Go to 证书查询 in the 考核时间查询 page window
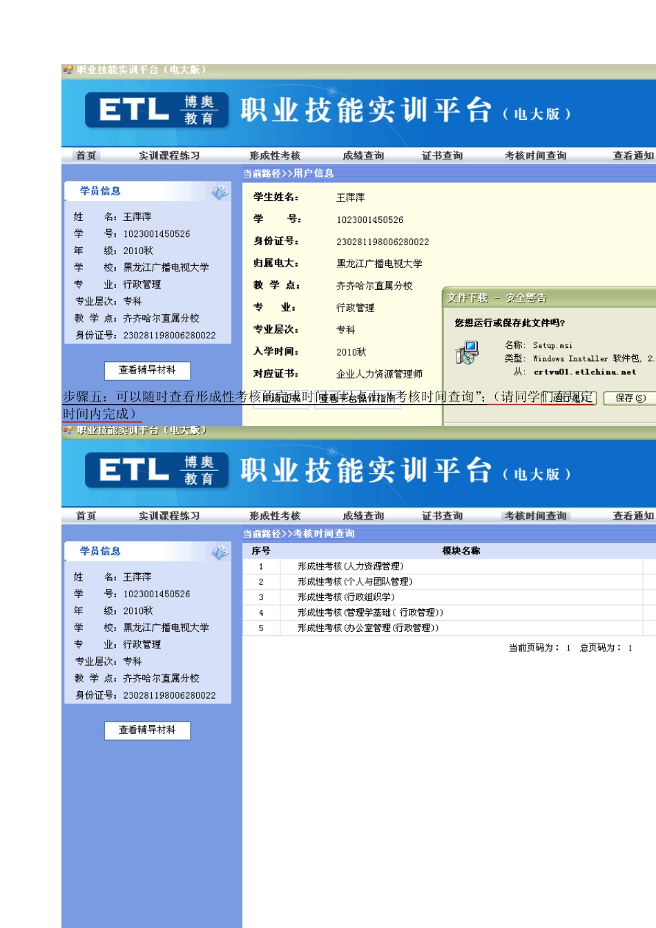 443,516
